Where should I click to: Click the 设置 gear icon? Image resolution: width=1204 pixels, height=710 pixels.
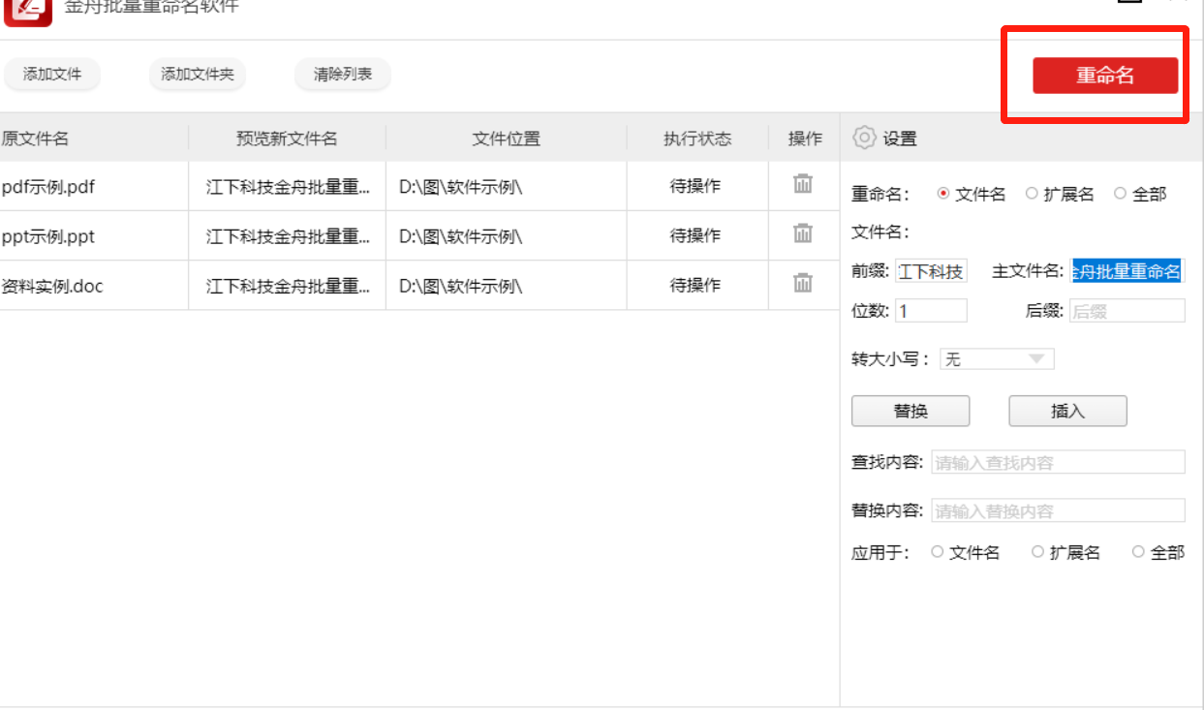[x=864, y=138]
